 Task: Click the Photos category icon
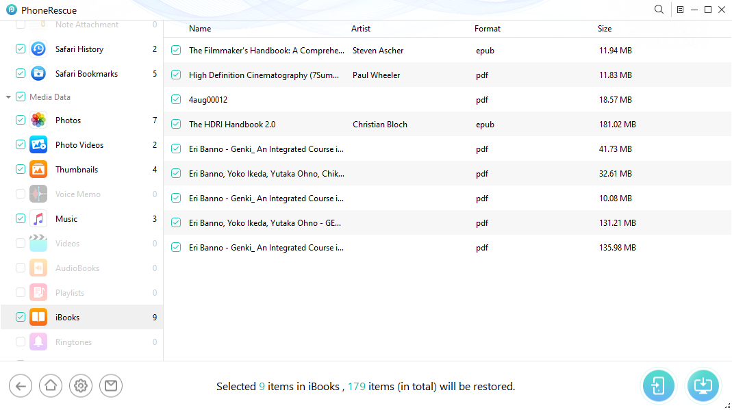[x=38, y=120]
